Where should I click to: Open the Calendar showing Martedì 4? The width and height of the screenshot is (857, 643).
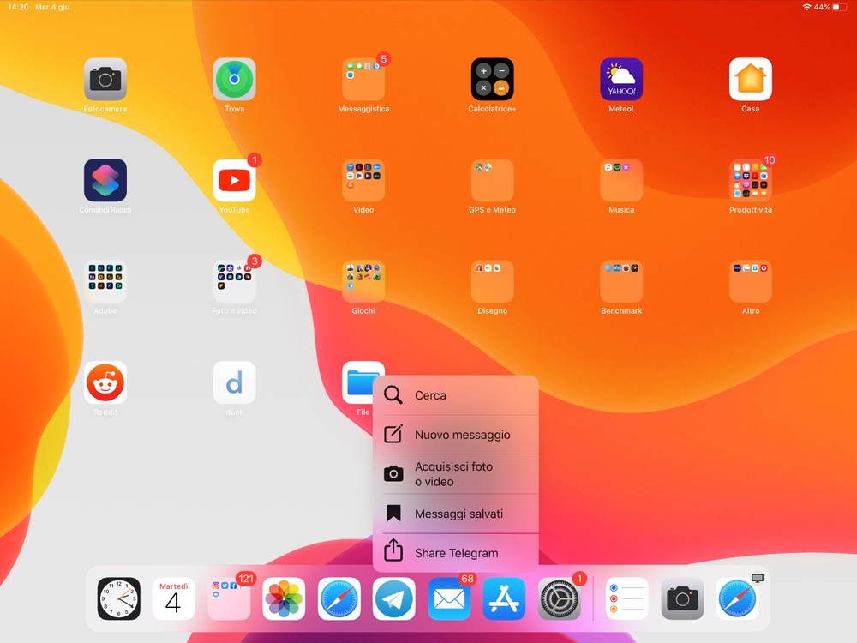coord(173,598)
